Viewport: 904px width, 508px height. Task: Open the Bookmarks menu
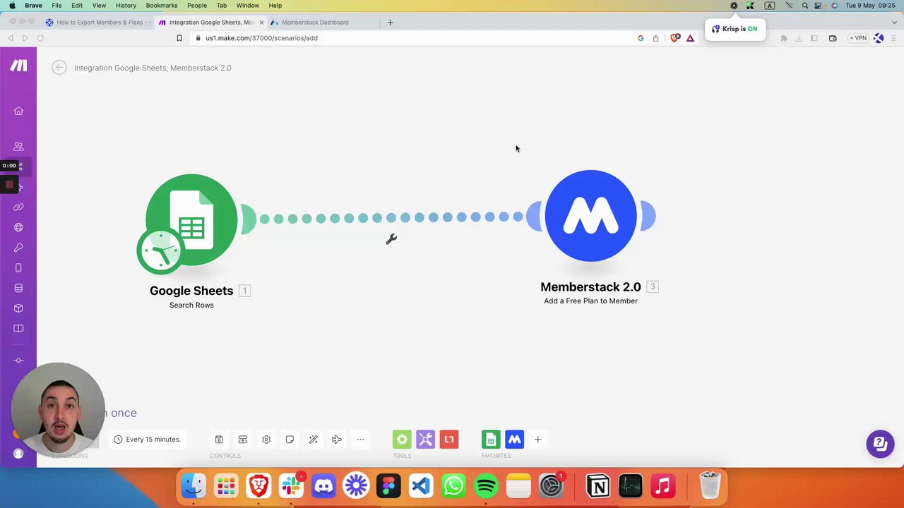162,6
